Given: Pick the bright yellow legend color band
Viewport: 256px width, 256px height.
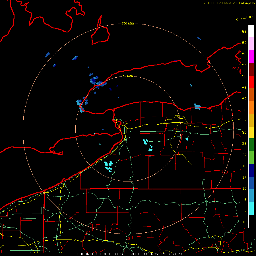Looking at the screenshot, I should coord(251,133).
